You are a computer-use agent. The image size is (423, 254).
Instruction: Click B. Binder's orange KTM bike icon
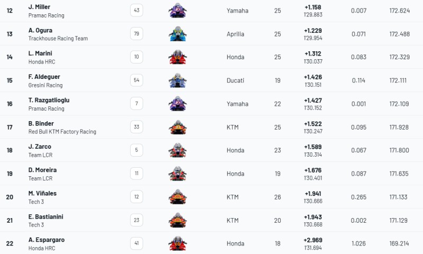point(178,127)
